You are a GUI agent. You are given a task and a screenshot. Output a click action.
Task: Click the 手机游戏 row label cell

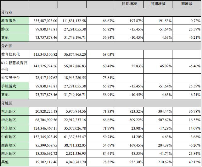coord(14,86)
